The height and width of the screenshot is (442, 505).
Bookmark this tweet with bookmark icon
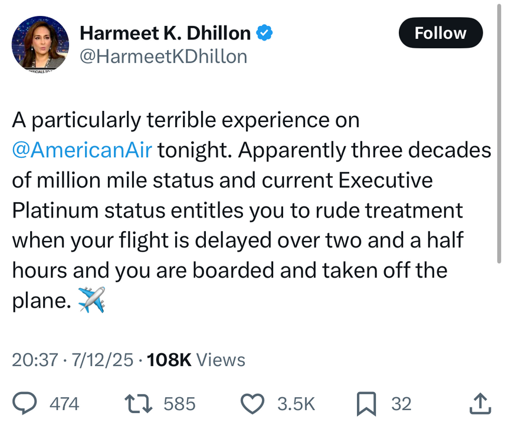click(x=367, y=404)
